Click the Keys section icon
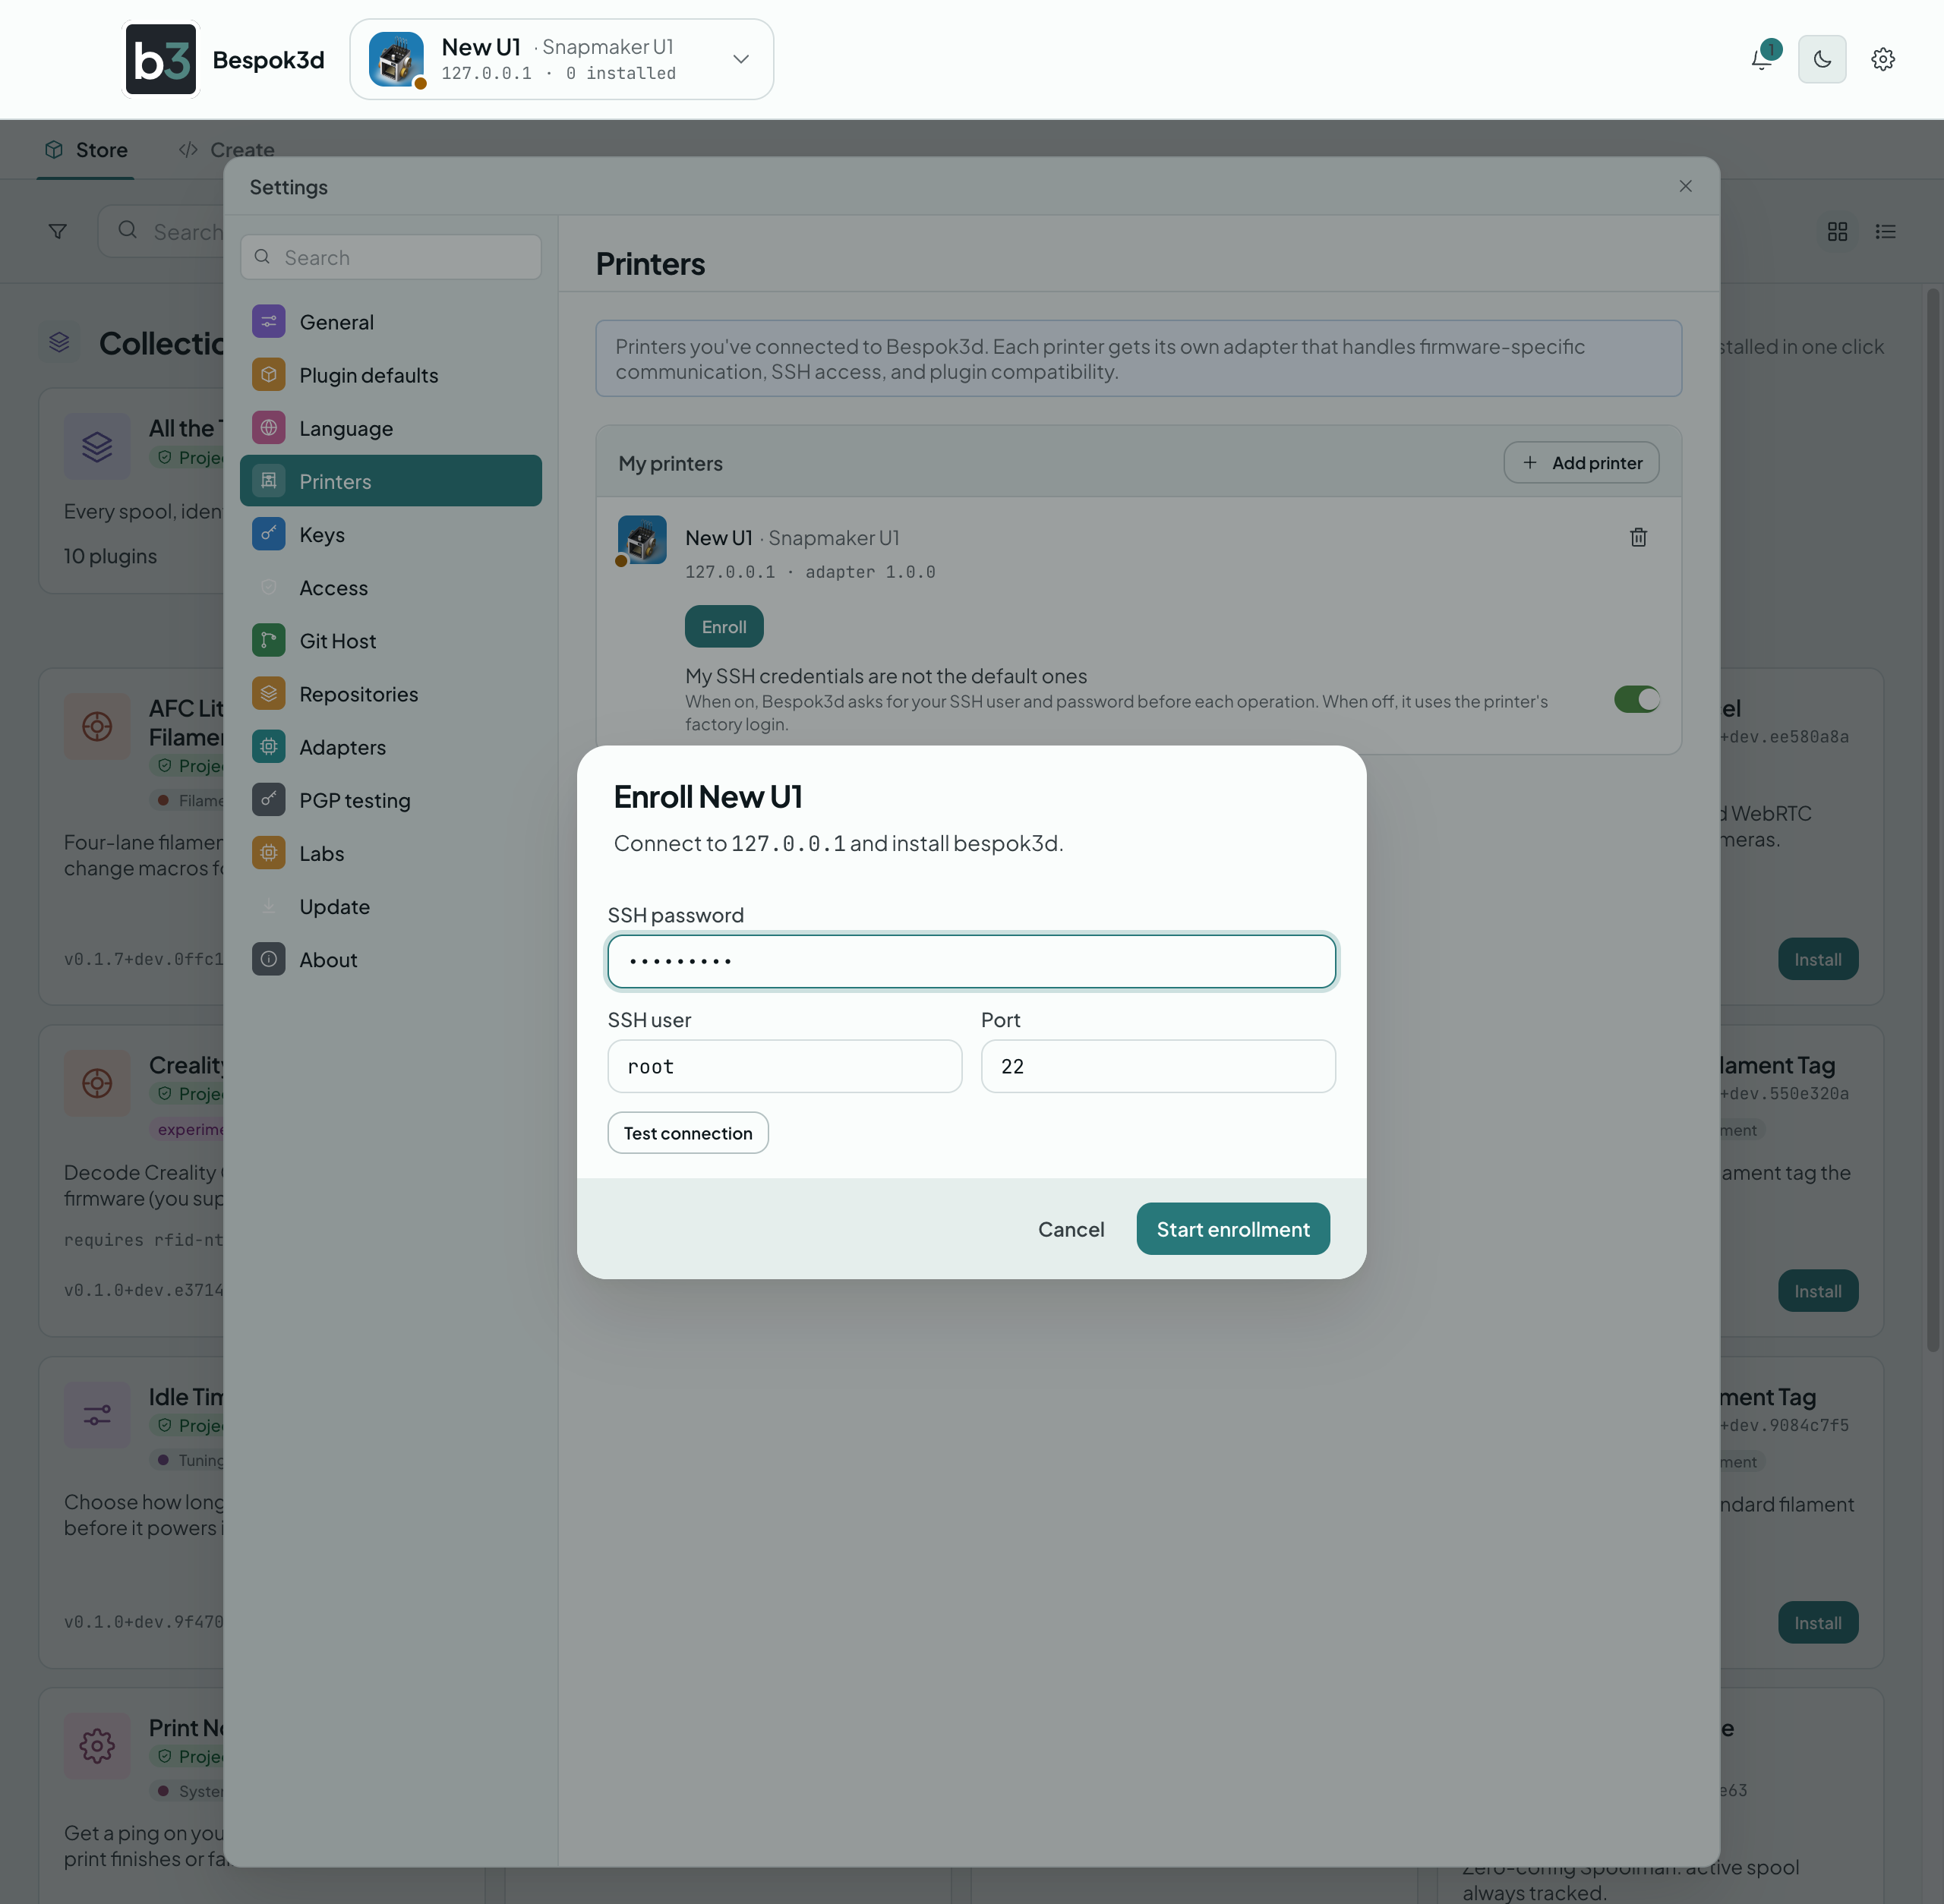The image size is (1944, 1904). pos(268,534)
